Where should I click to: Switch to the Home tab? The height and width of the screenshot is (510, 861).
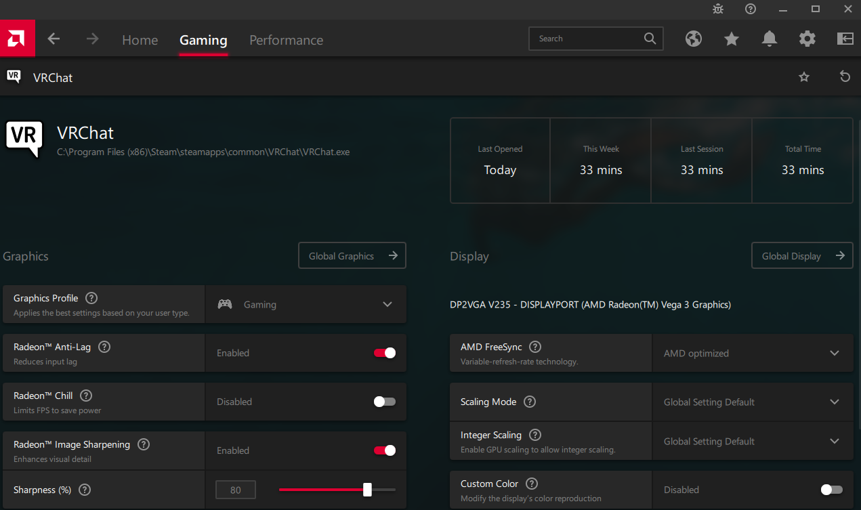click(x=140, y=40)
